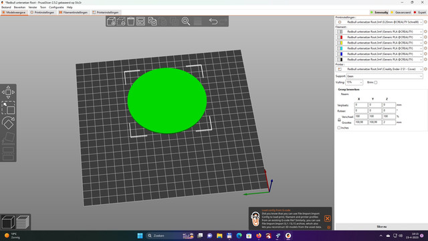Click the Roteer Z input field
This screenshot has width=428, height=241.
click(x=389, y=110)
